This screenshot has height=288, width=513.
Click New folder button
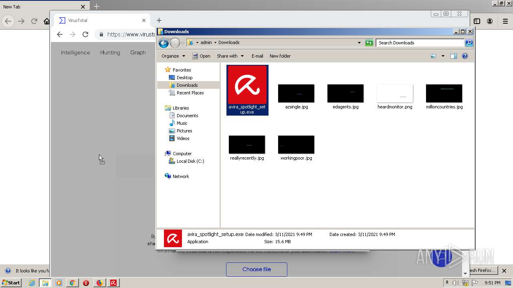[x=280, y=56]
